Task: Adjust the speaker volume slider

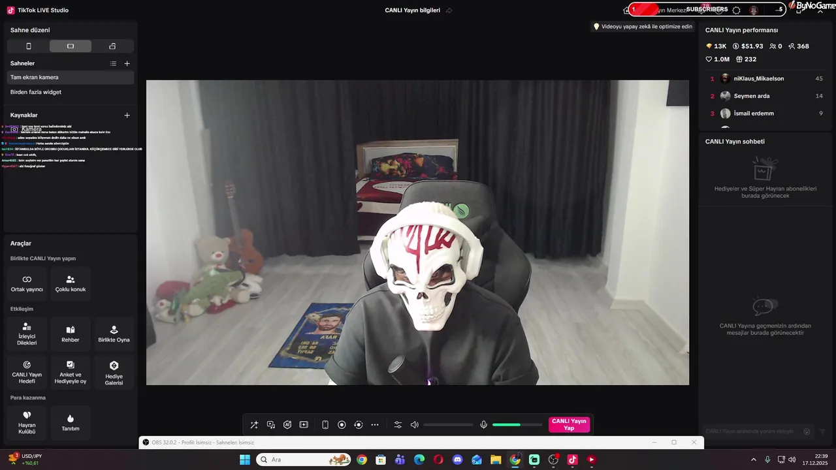Action: [448, 425]
